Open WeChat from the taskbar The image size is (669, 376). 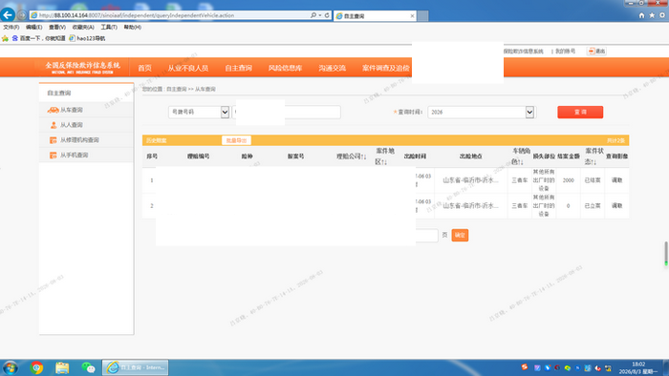click(88, 367)
